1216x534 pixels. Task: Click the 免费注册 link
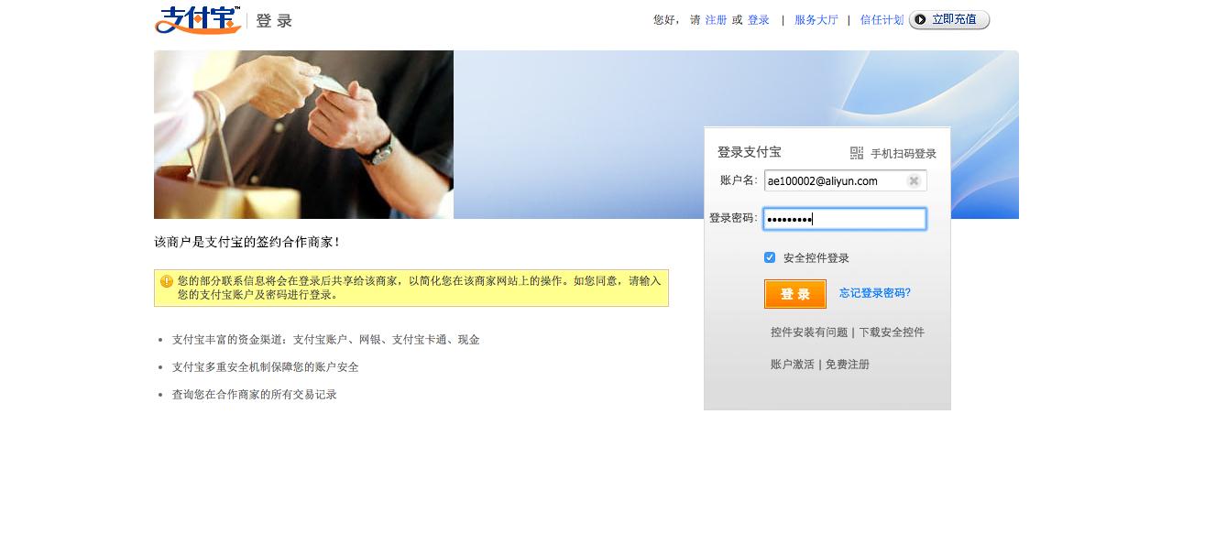pyautogui.click(x=848, y=365)
